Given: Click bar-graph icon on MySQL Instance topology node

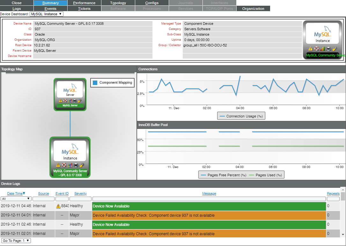Looking at the screenshot, I should pyautogui.click(x=70, y=165).
